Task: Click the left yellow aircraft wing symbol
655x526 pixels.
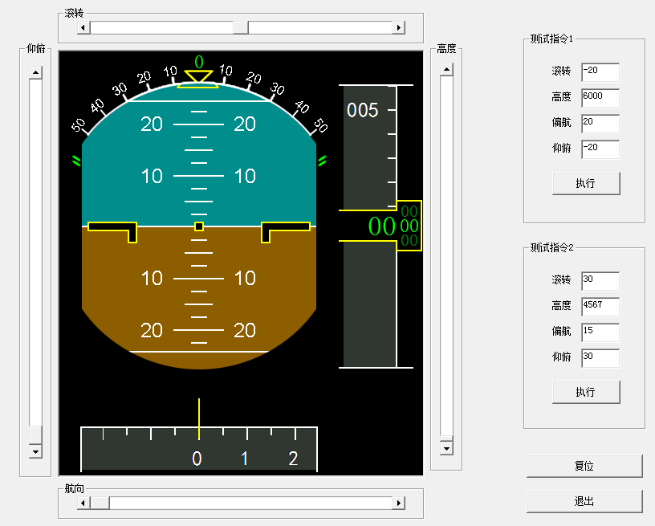Action: tap(113, 232)
